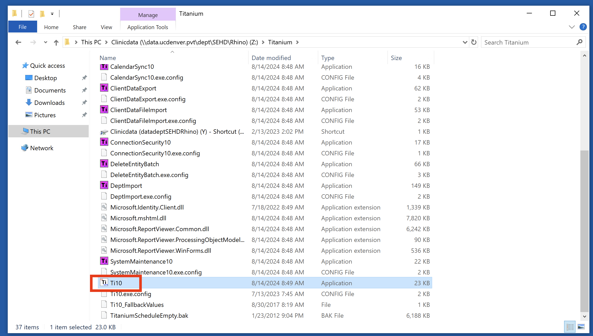
Task: Expand the address bar history dropdown
Action: (465, 42)
